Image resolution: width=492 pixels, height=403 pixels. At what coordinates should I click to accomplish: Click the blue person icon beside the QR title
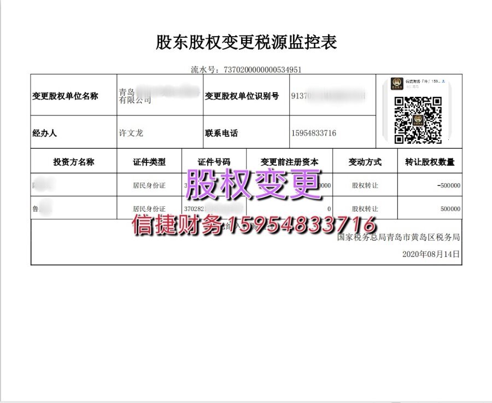[443, 81]
